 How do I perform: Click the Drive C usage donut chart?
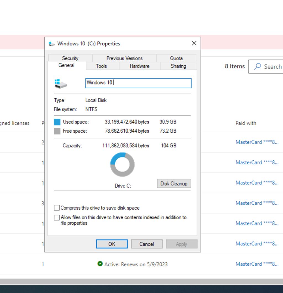tap(122, 165)
